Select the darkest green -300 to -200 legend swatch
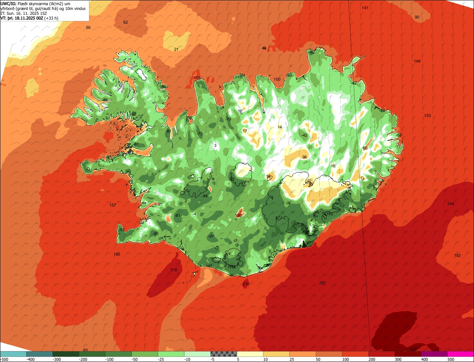 tap(66, 354)
